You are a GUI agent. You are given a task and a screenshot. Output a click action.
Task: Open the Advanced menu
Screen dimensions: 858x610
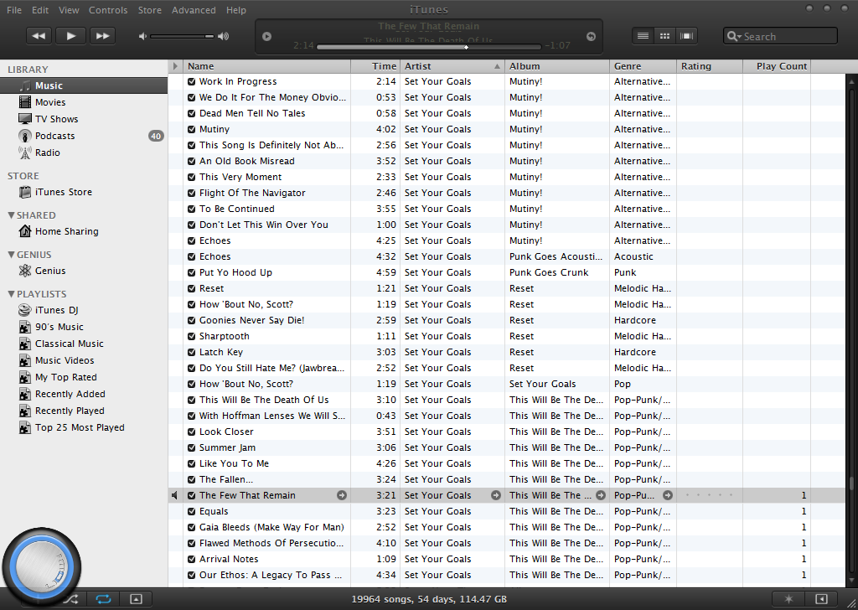pos(194,10)
